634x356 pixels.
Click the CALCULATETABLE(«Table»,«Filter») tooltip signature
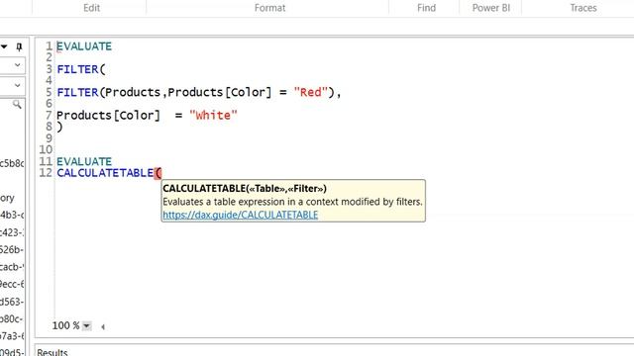pyautogui.click(x=245, y=189)
